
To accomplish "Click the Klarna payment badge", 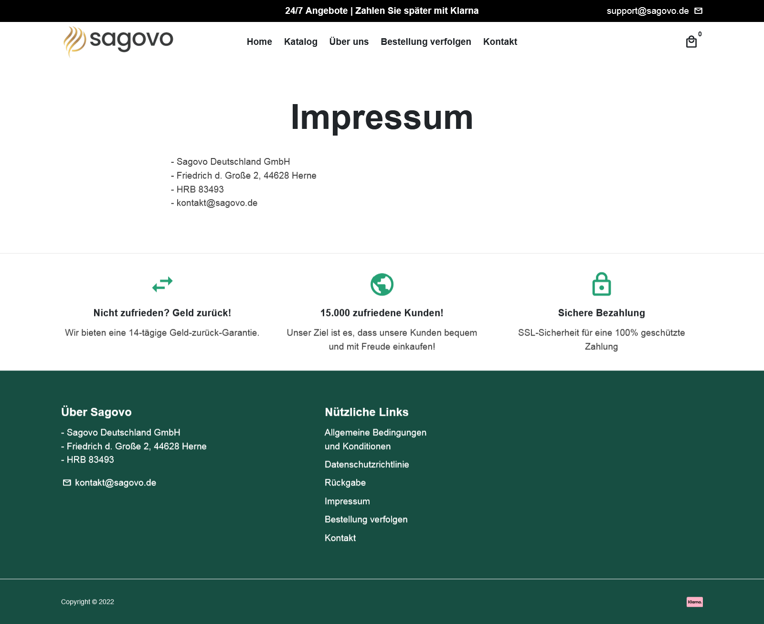I will 695,602.
